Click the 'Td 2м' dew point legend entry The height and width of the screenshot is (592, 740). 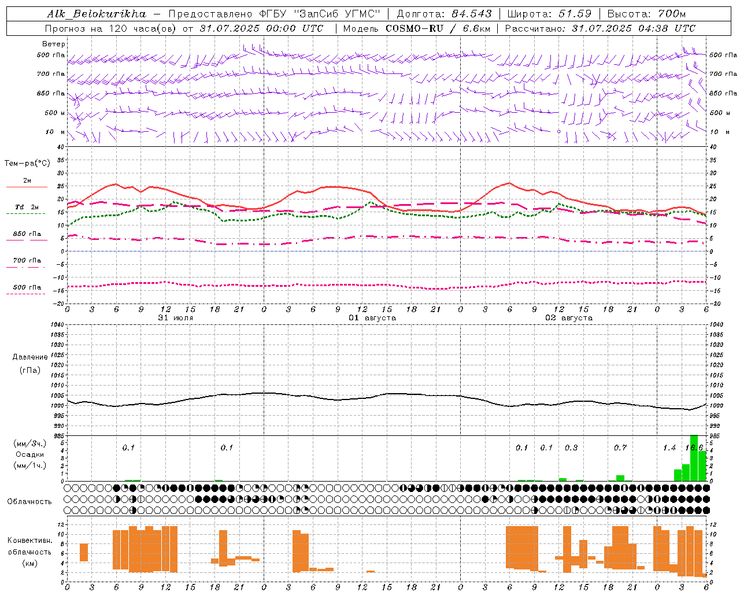(27, 207)
